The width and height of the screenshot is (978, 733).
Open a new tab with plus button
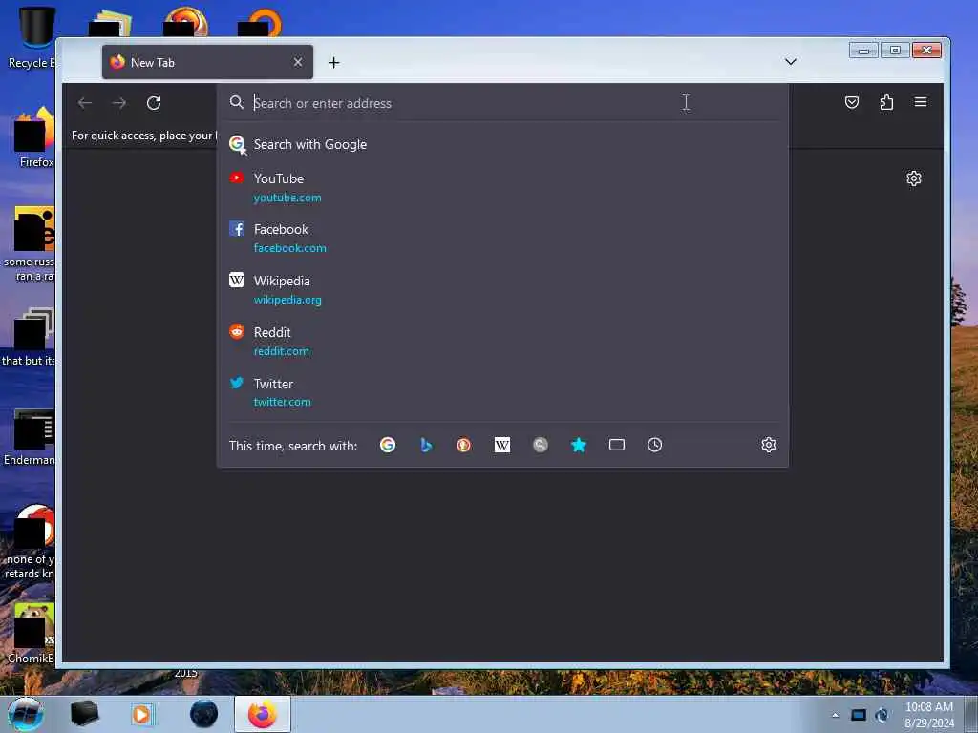point(333,62)
